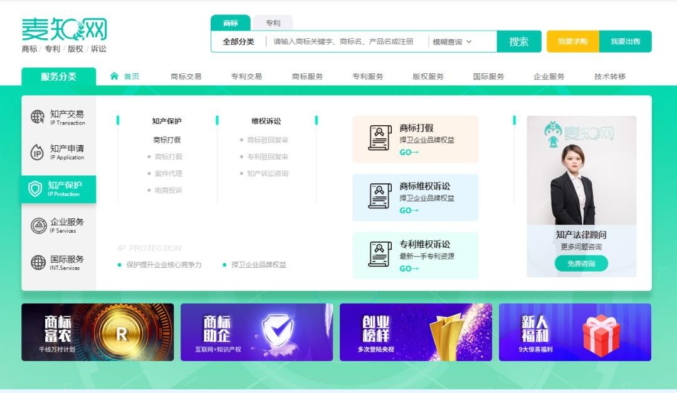The width and height of the screenshot is (677, 393).
Task: Open the 新人福利 banner
Action: pos(575,332)
